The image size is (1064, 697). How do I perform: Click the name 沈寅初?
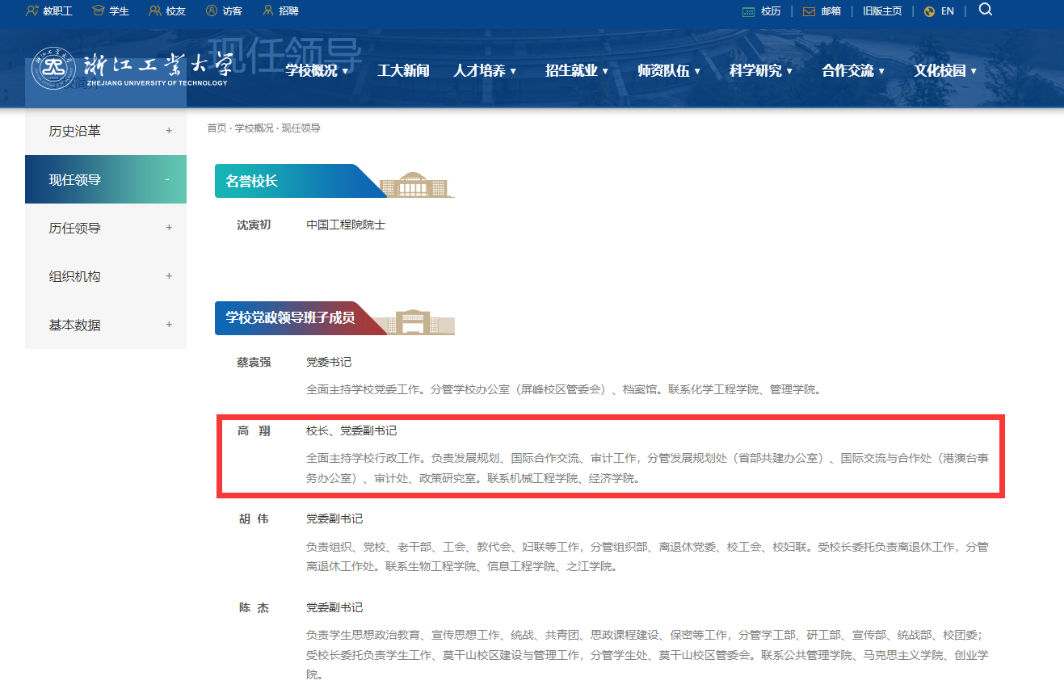254,225
